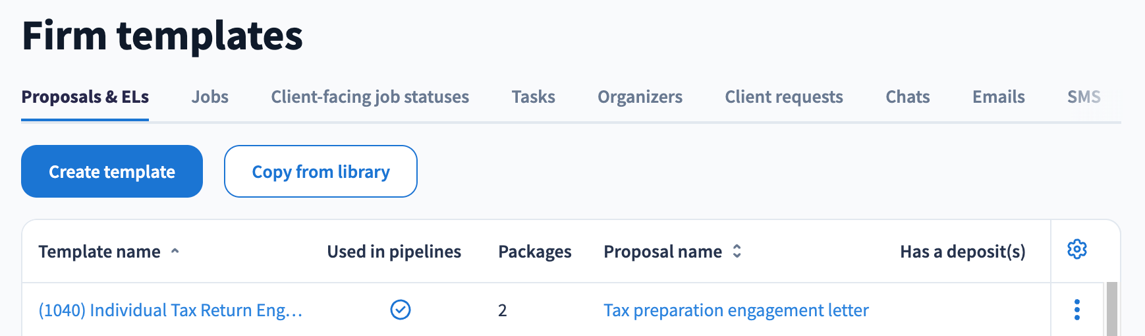This screenshot has height=336, width=1145.
Task: Open table settings gear icon
Action: coord(1076,250)
